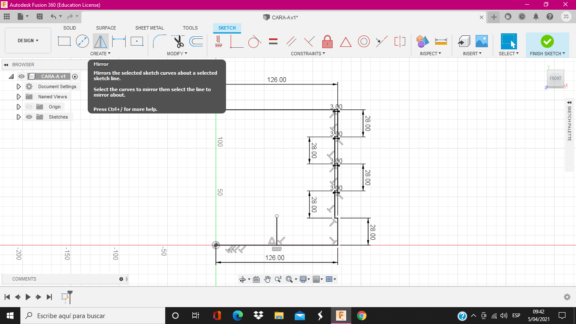Click the FRONT face of the ViewCube
576x324 pixels.
pyautogui.click(x=555, y=78)
